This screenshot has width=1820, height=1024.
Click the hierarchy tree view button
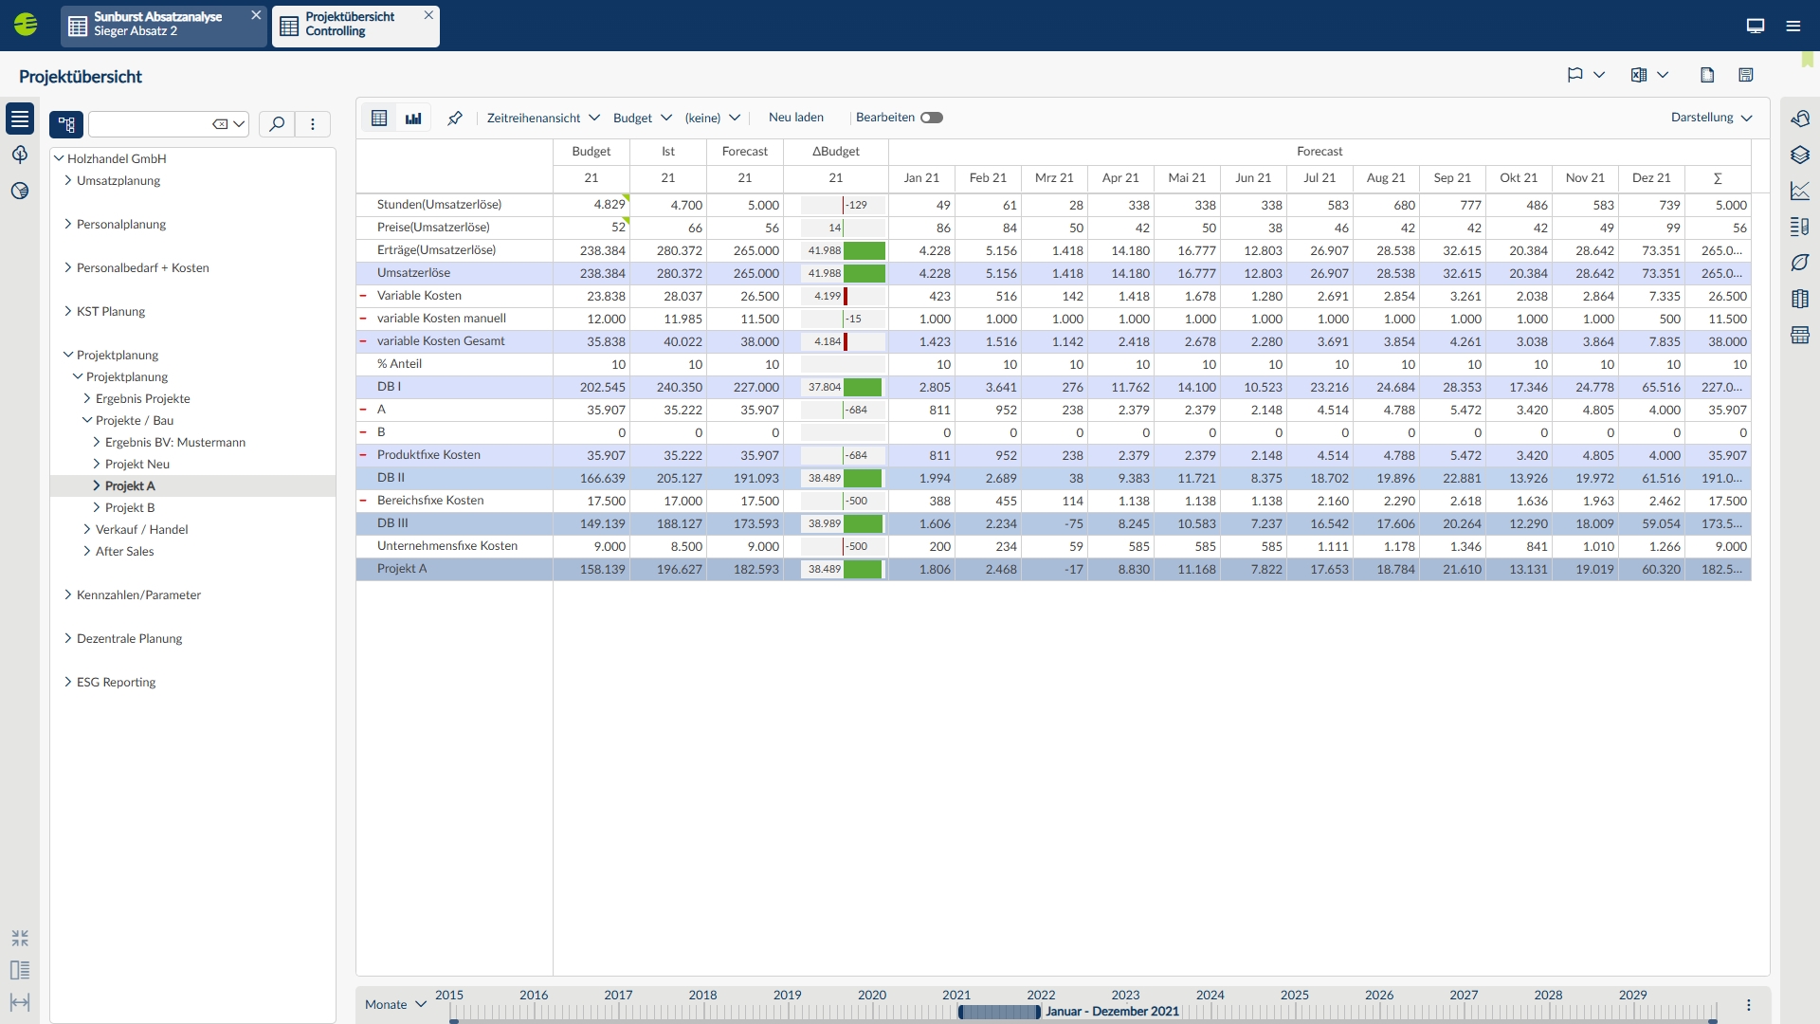click(x=66, y=124)
